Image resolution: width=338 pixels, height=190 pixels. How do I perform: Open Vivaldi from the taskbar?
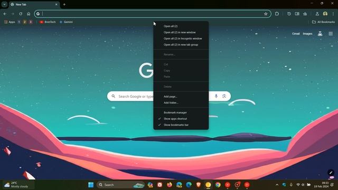[159, 185]
